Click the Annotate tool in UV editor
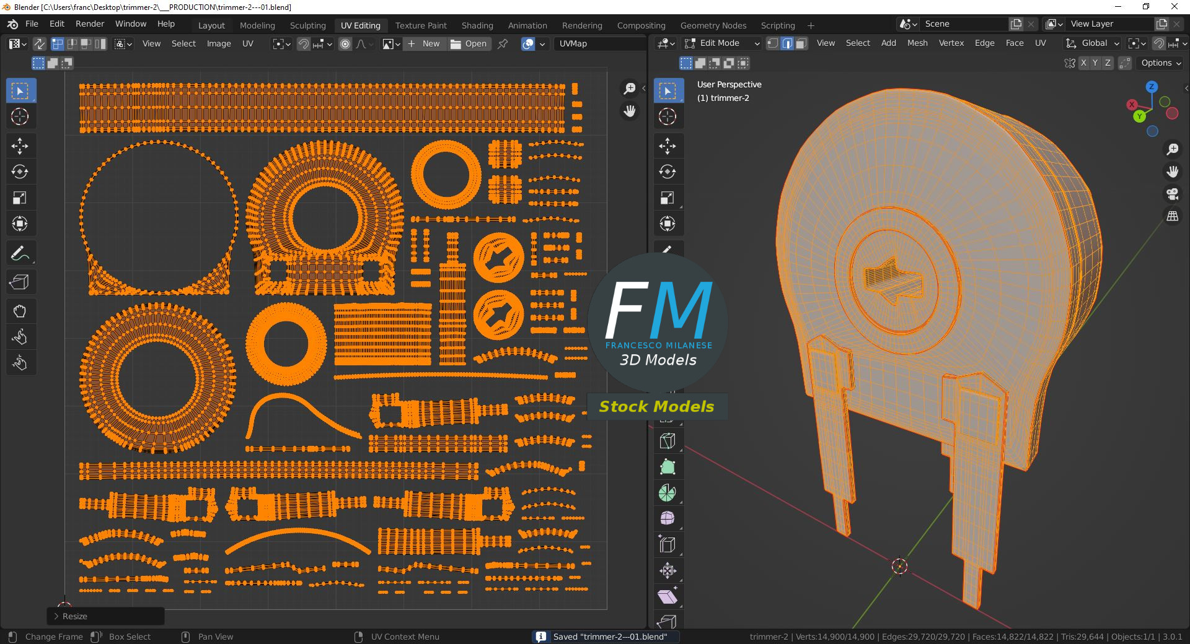This screenshot has width=1190, height=644. click(20, 253)
